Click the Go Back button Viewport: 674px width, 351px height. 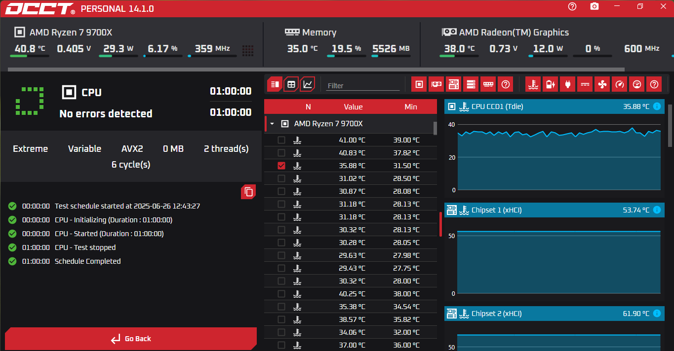coord(131,339)
